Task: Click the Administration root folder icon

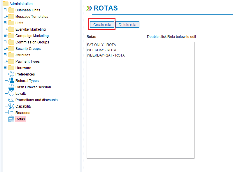Action: pyautogui.click(x=6, y=3)
